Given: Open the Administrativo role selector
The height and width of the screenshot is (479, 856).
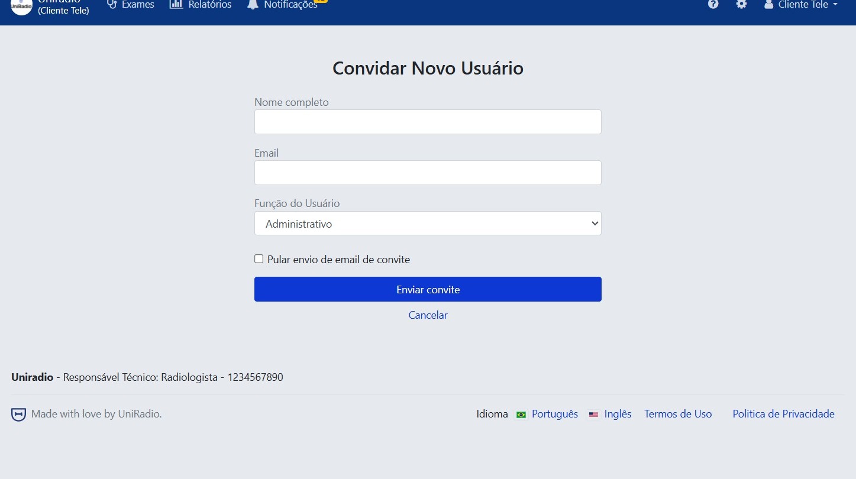Looking at the screenshot, I should pos(427,223).
